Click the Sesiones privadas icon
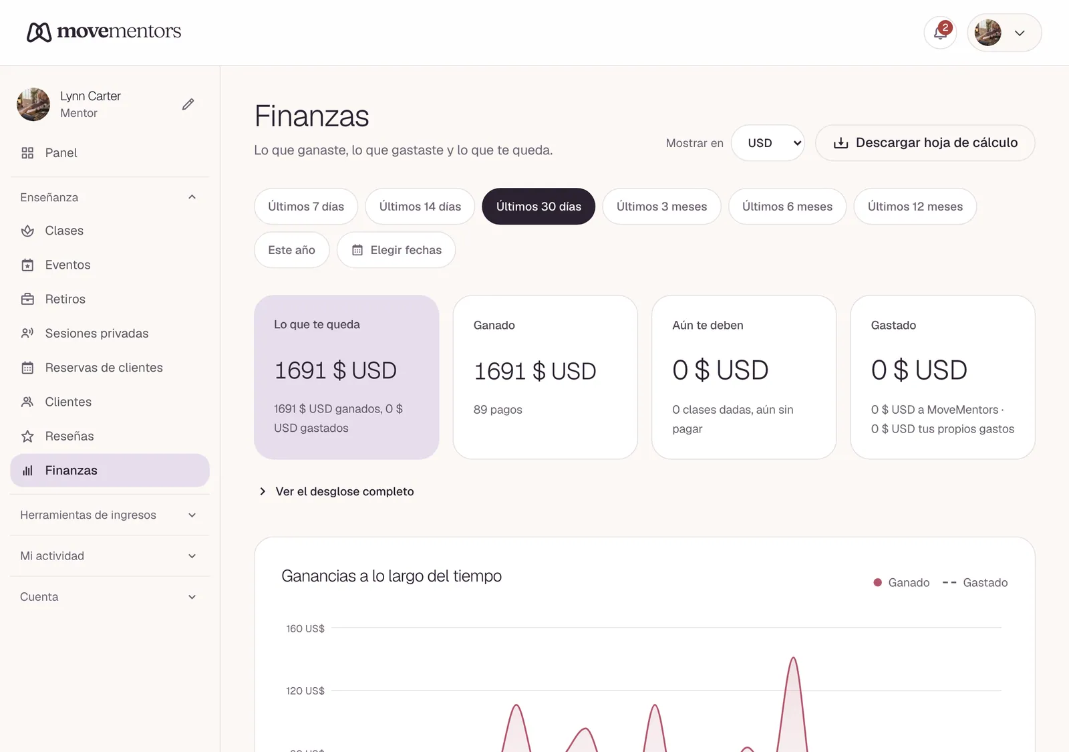 pyautogui.click(x=27, y=333)
